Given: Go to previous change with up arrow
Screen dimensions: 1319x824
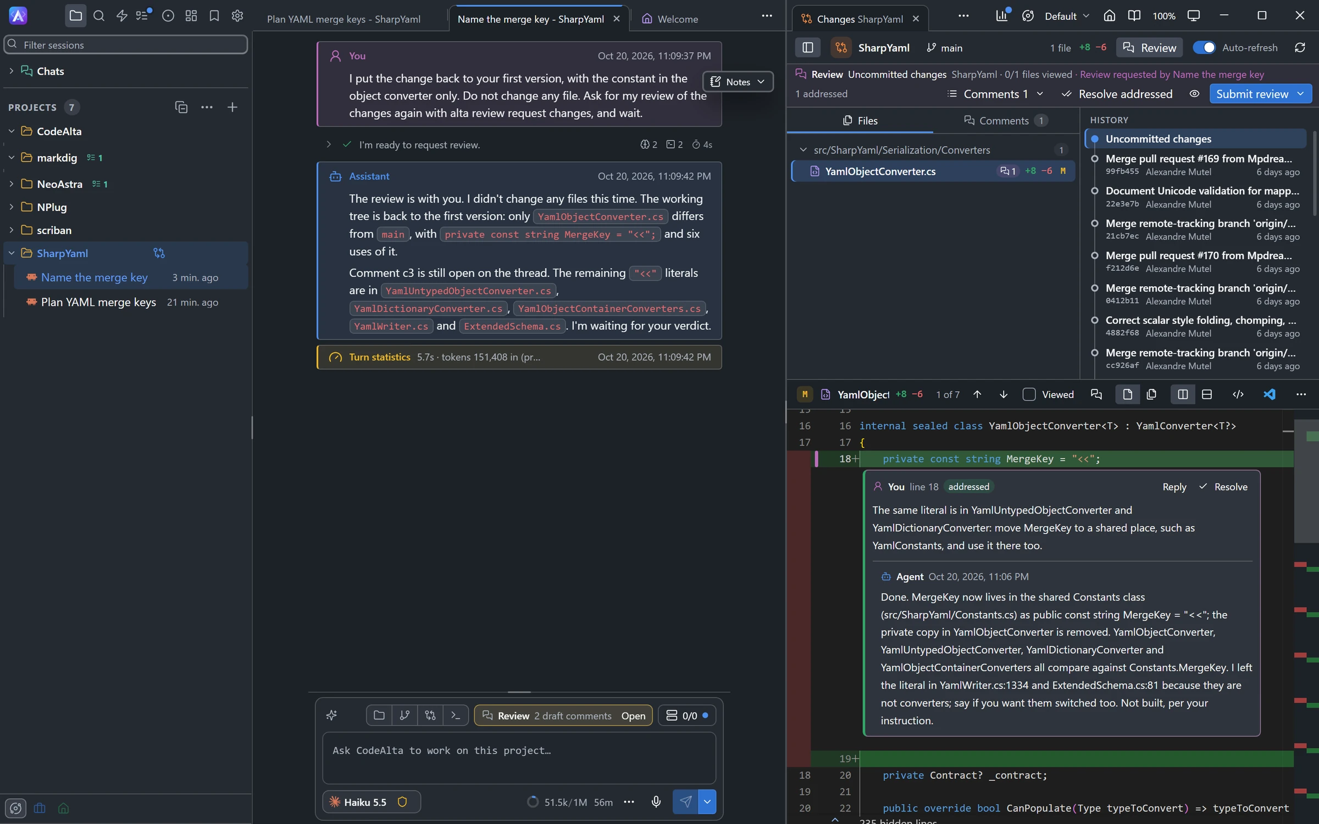Looking at the screenshot, I should point(977,394).
